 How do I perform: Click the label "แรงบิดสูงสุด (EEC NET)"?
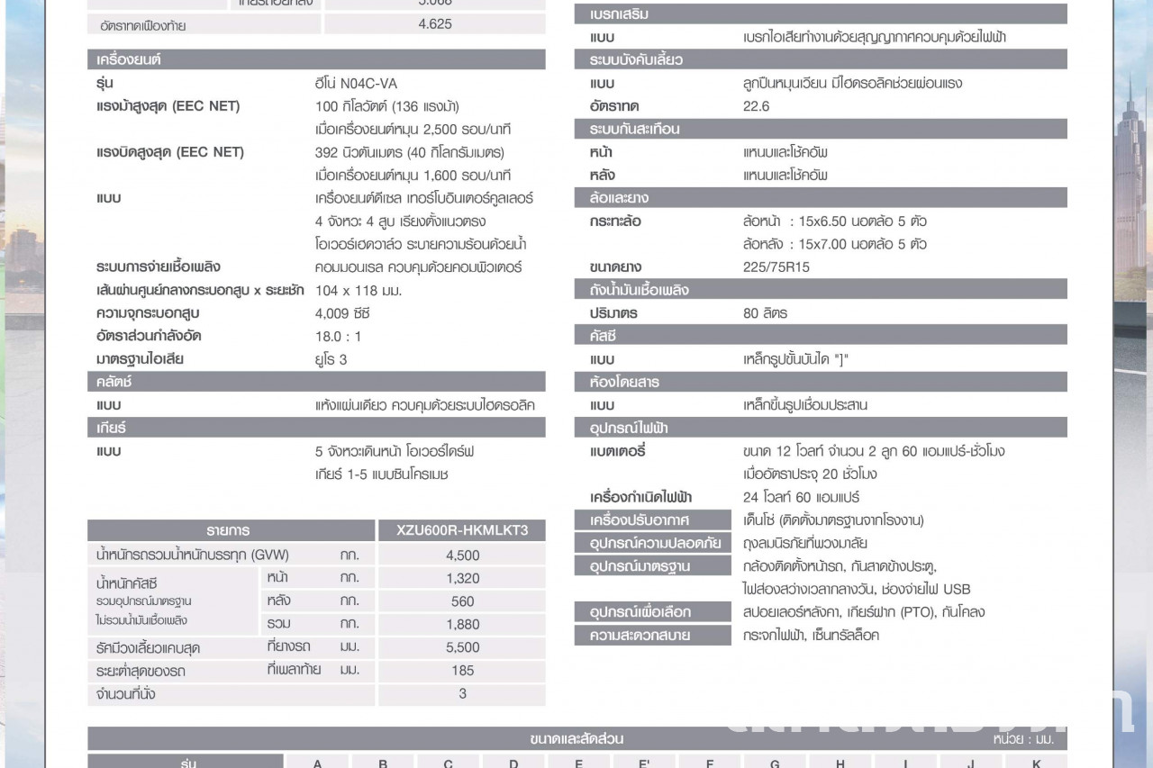[x=170, y=152]
